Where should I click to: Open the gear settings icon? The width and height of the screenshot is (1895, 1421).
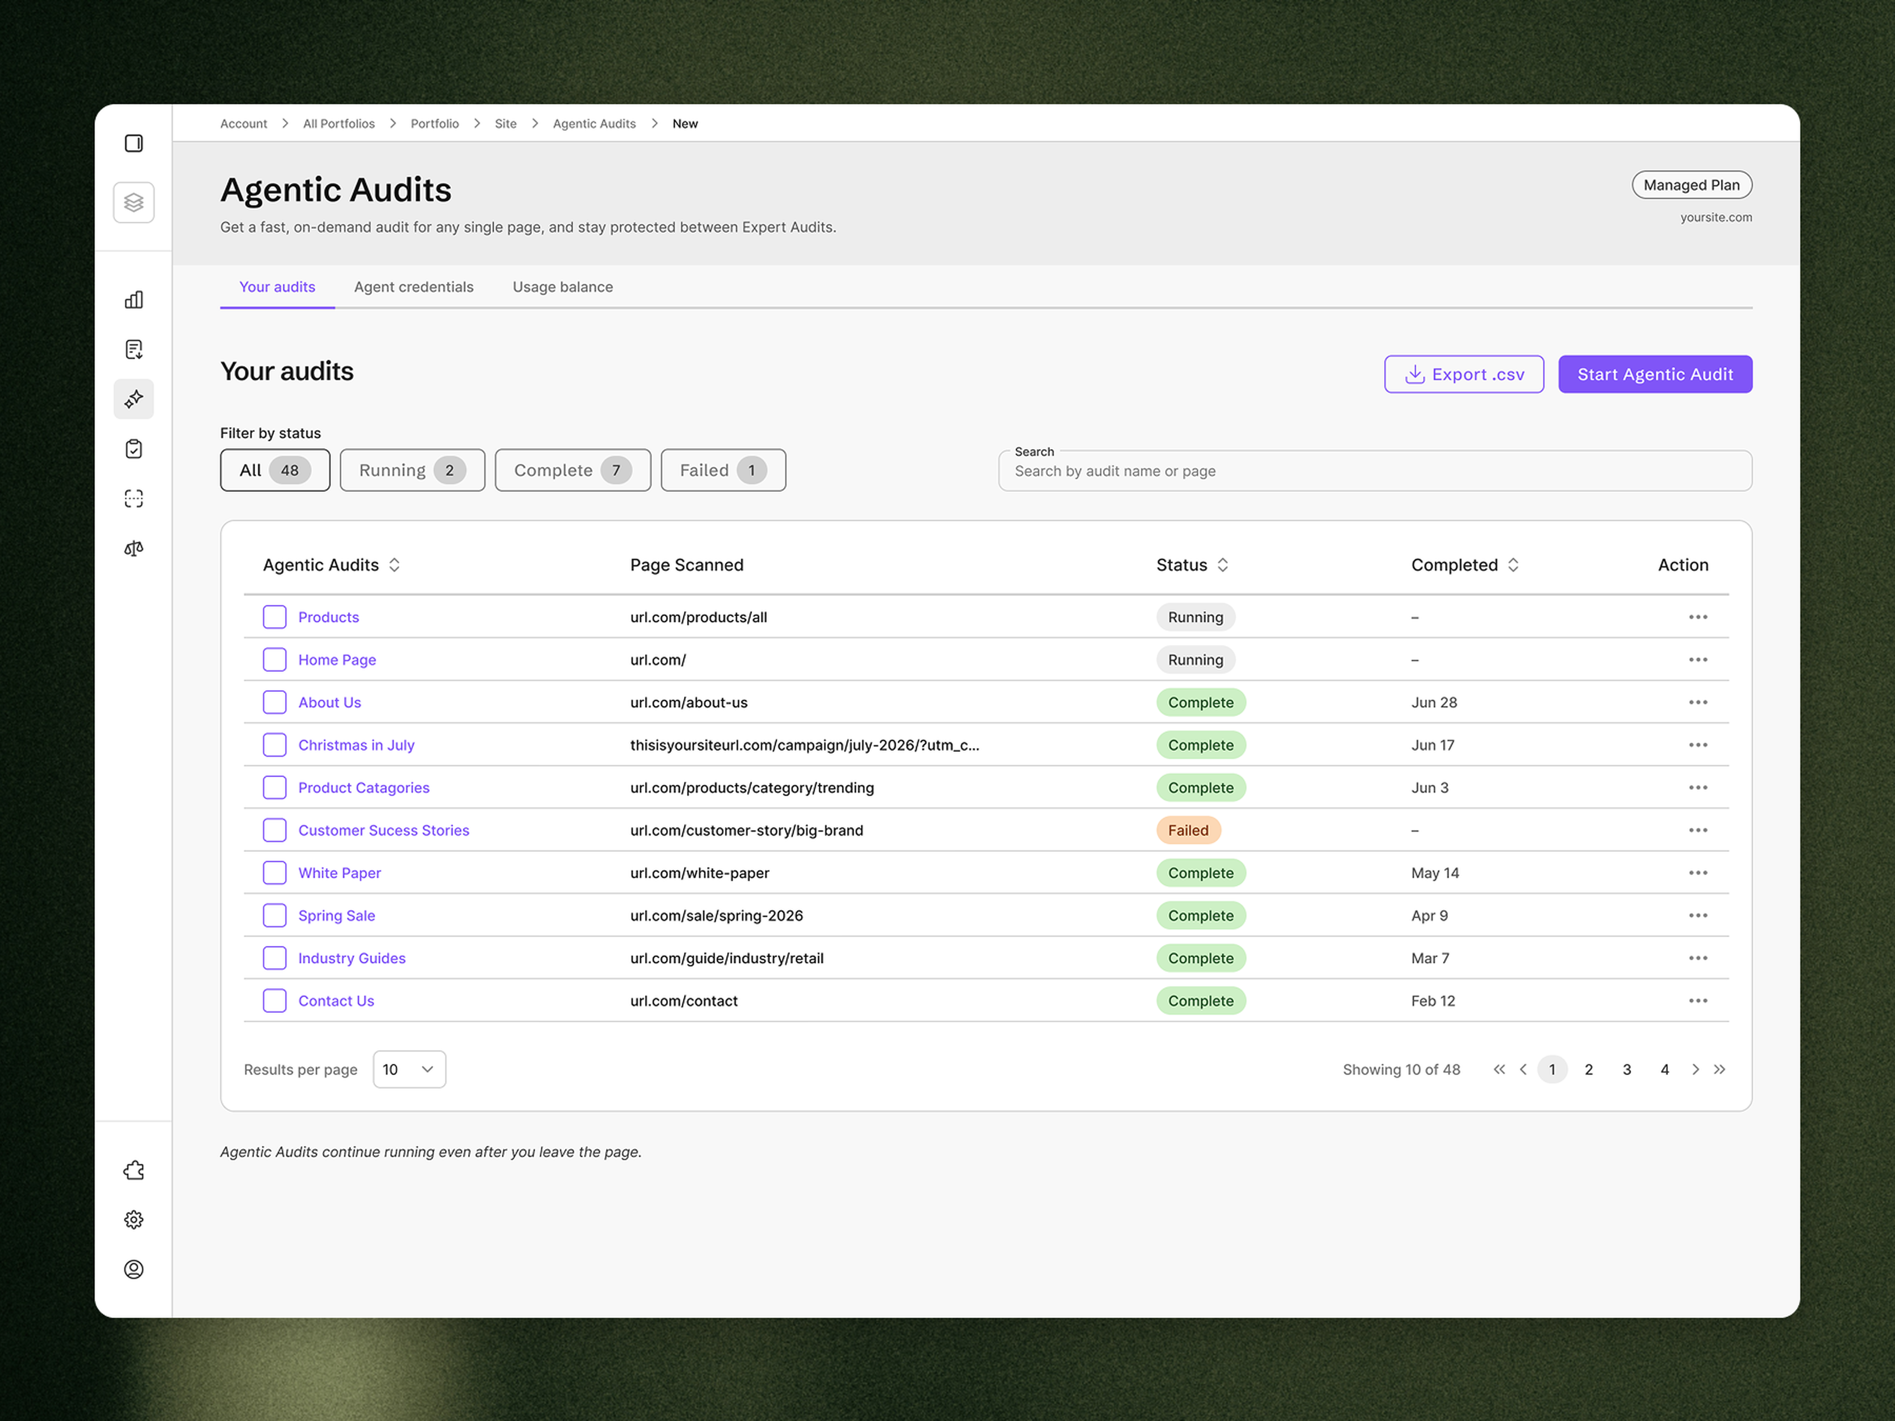click(x=134, y=1220)
